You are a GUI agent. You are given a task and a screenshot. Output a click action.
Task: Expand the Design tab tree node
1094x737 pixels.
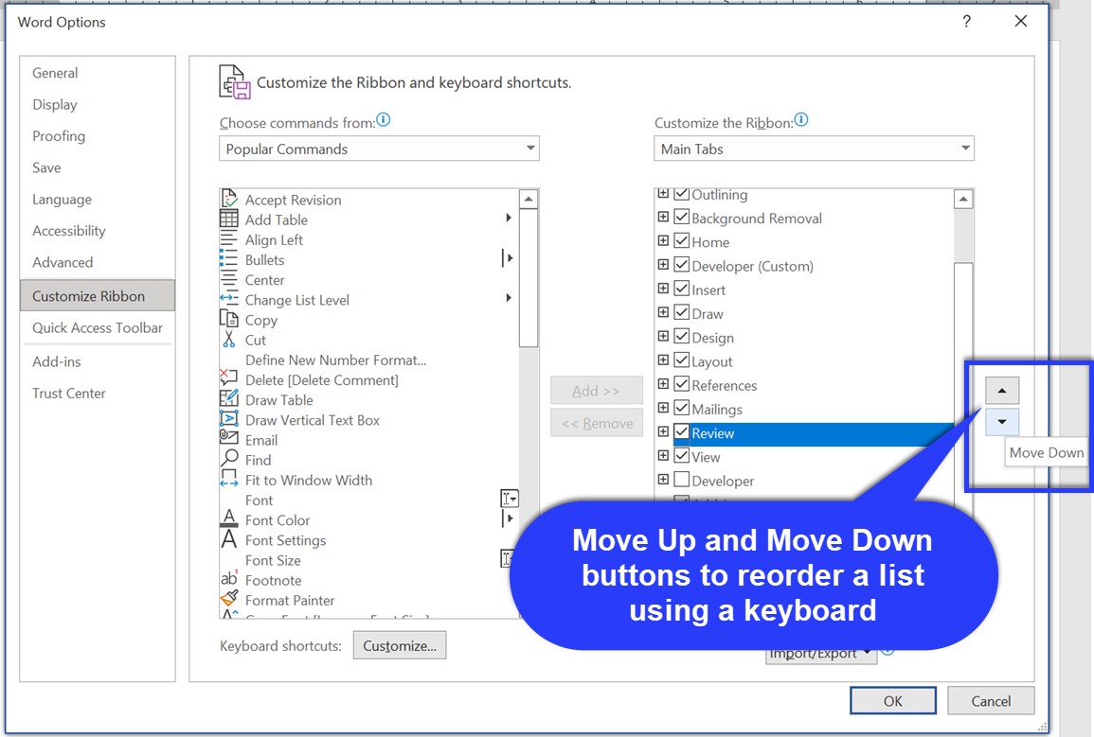tap(663, 336)
